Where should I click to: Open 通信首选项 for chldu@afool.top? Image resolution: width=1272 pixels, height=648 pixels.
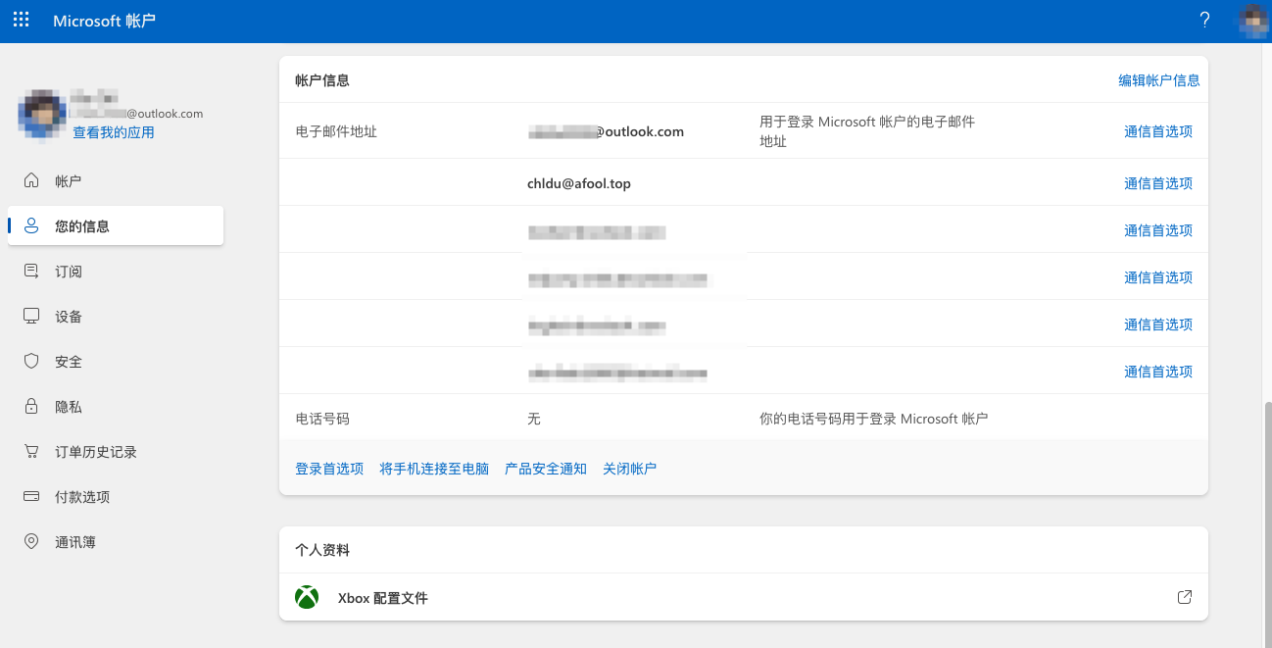click(x=1158, y=183)
